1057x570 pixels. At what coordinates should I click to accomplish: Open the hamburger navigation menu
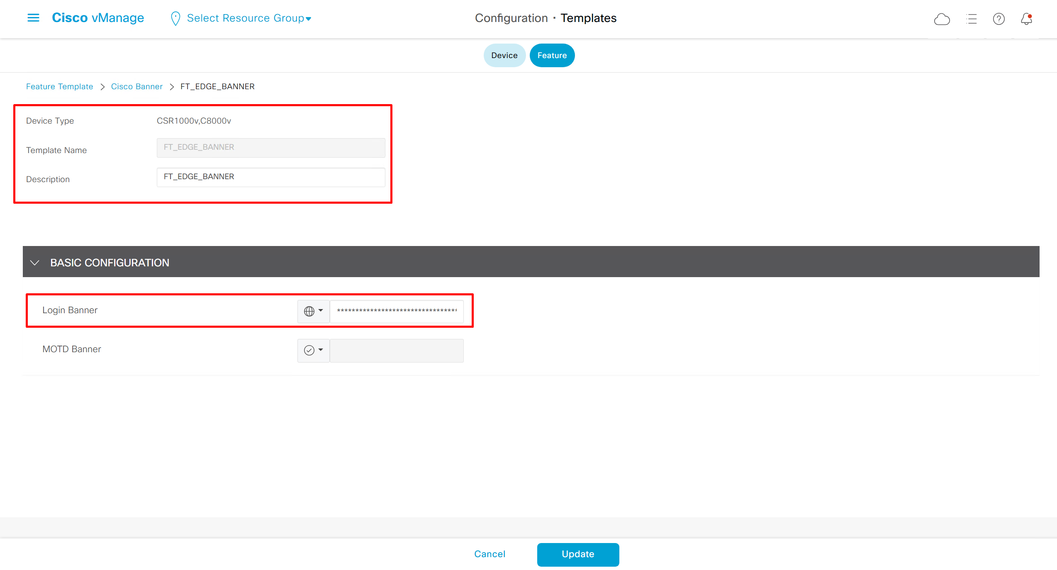click(x=33, y=18)
